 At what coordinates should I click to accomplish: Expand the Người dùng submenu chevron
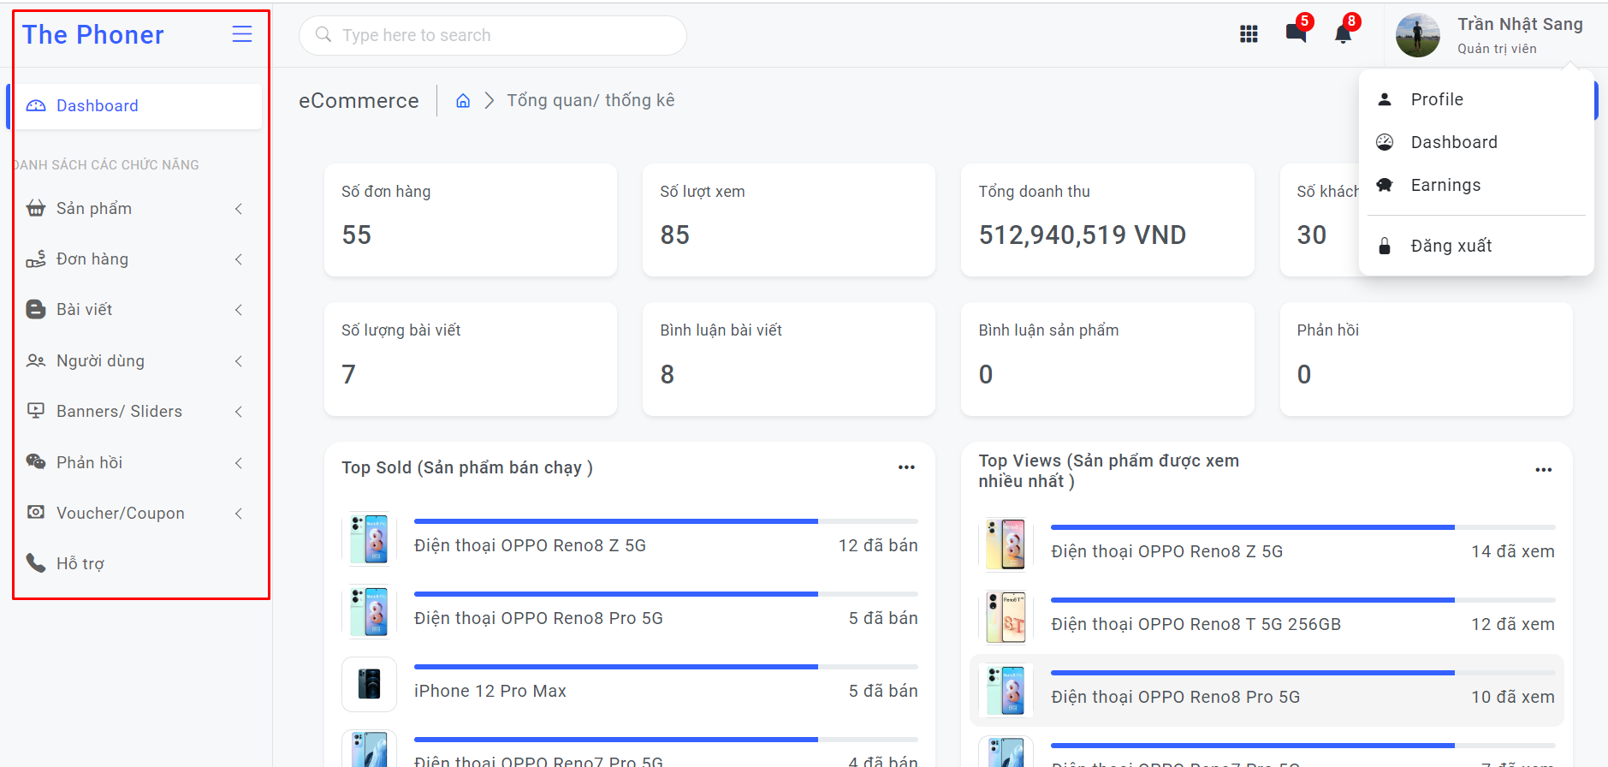239,361
